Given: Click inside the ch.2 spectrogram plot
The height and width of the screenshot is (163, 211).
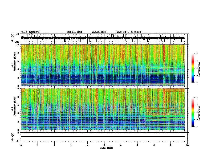Looking at the screenshot, I should 103,109.
